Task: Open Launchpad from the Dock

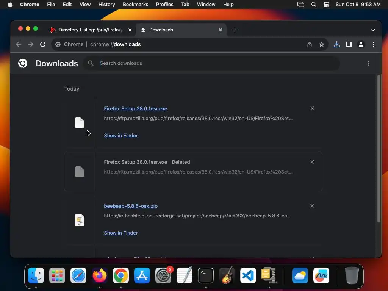Action: click(x=57, y=275)
